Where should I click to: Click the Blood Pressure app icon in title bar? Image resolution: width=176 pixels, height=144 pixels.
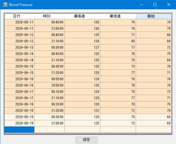point(5,5)
